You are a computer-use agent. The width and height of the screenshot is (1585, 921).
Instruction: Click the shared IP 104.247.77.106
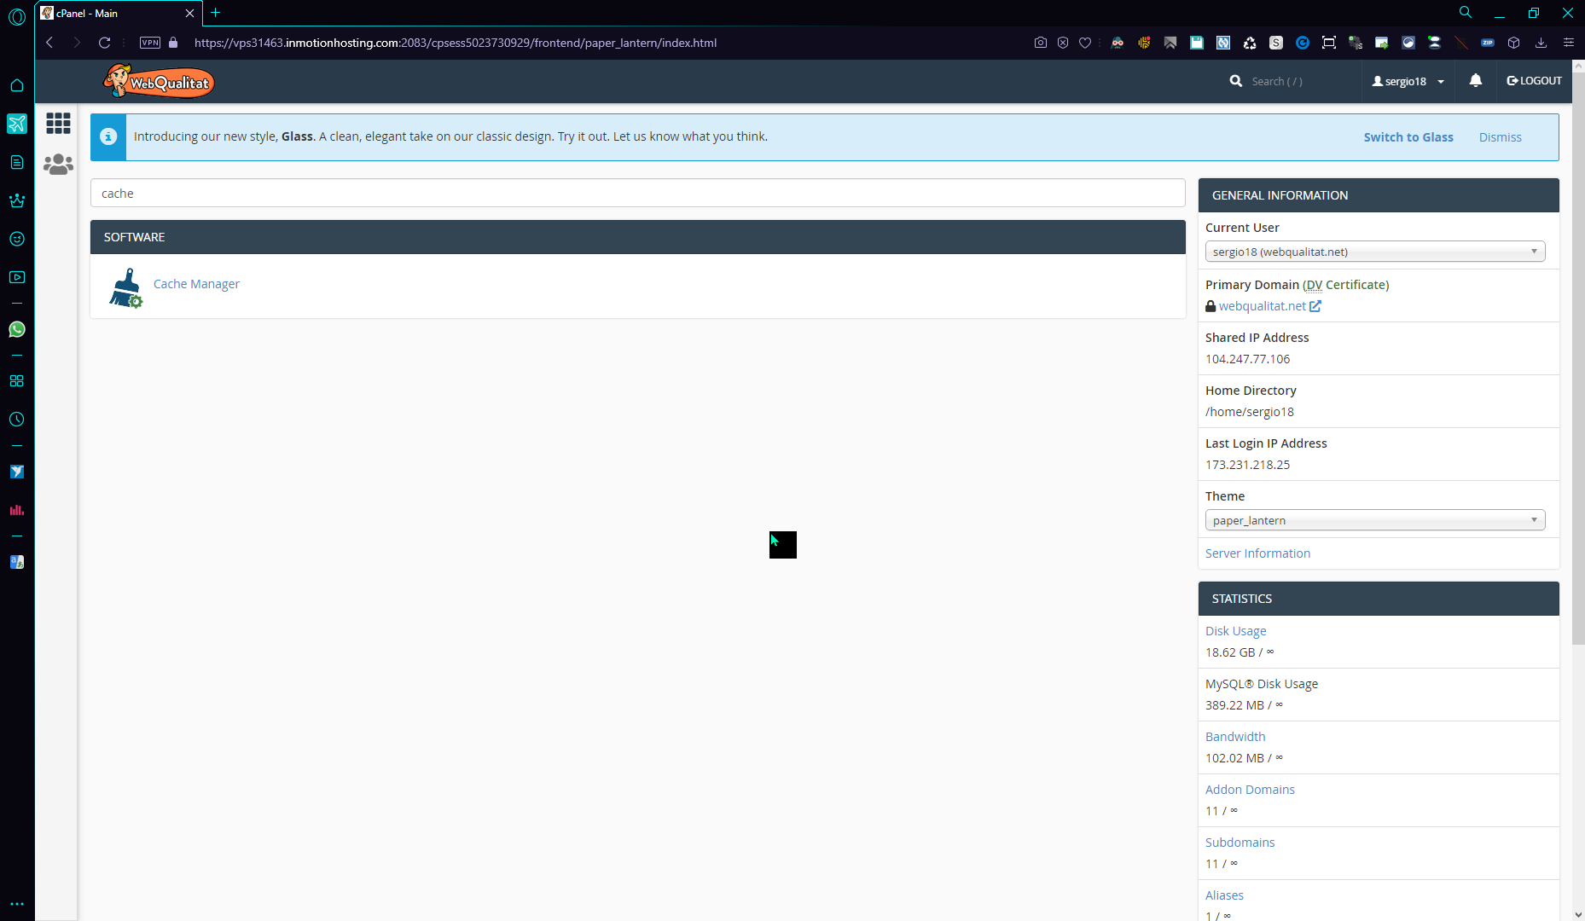(1247, 359)
